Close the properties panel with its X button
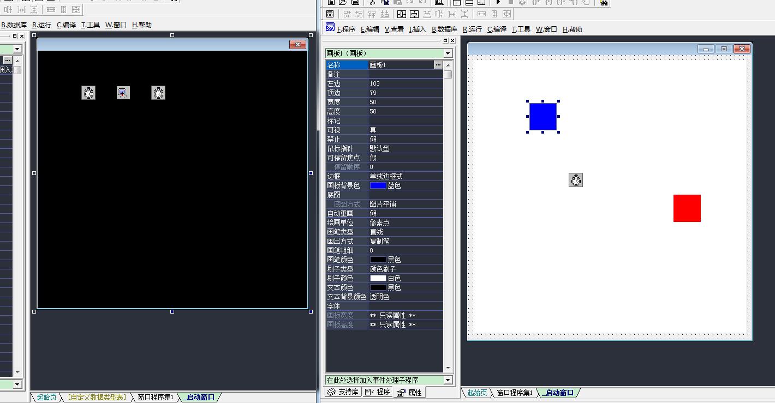775x403 pixels. point(452,41)
